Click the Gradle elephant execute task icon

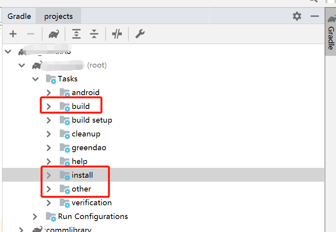54,34
